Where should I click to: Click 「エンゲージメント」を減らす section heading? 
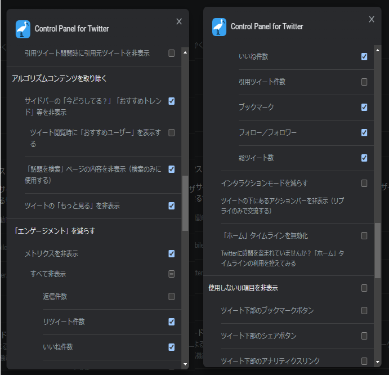(x=54, y=231)
